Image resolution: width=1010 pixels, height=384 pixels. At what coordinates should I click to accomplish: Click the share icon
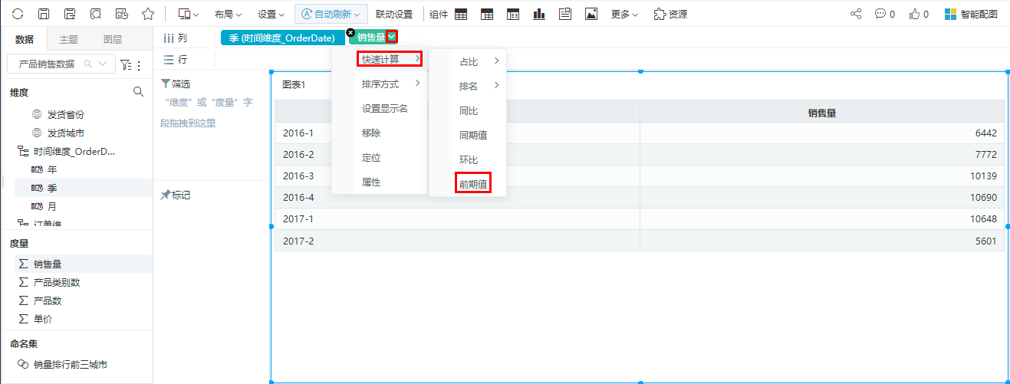856,14
